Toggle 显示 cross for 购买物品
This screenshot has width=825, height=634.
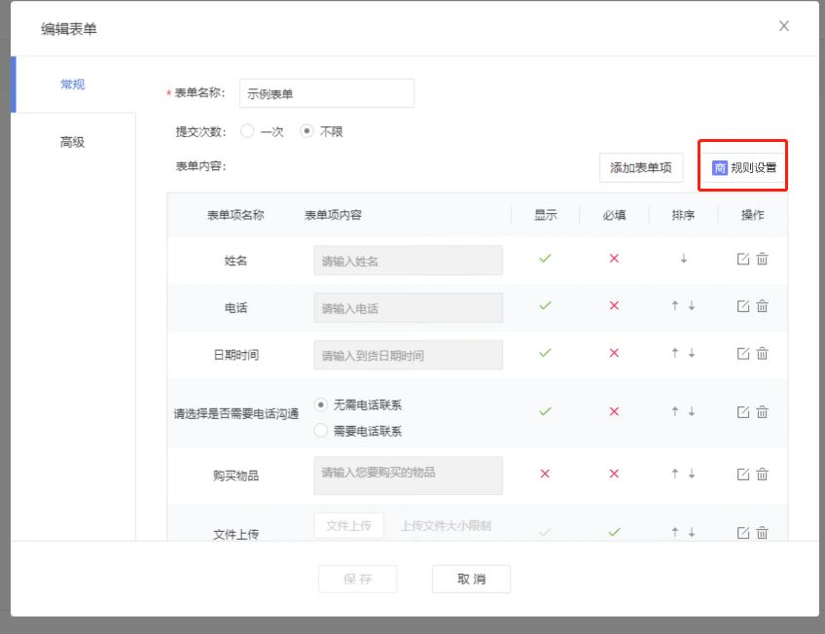(x=545, y=474)
